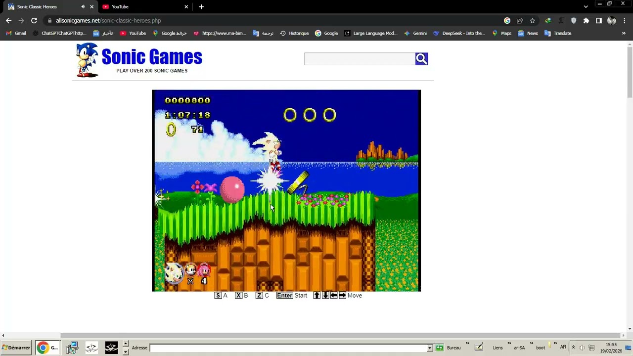Open the ChatGPT bookmark

coord(59,33)
